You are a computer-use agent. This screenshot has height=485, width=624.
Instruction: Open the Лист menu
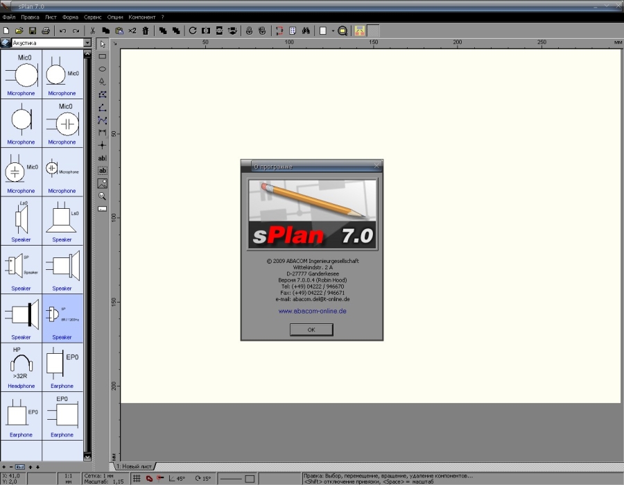(51, 17)
